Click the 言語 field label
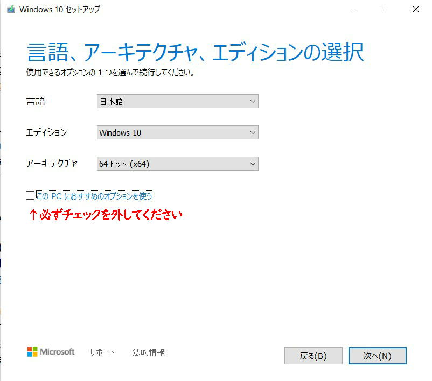Image resolution: width=432 pixels, height=381 pixels. [36, 101]
